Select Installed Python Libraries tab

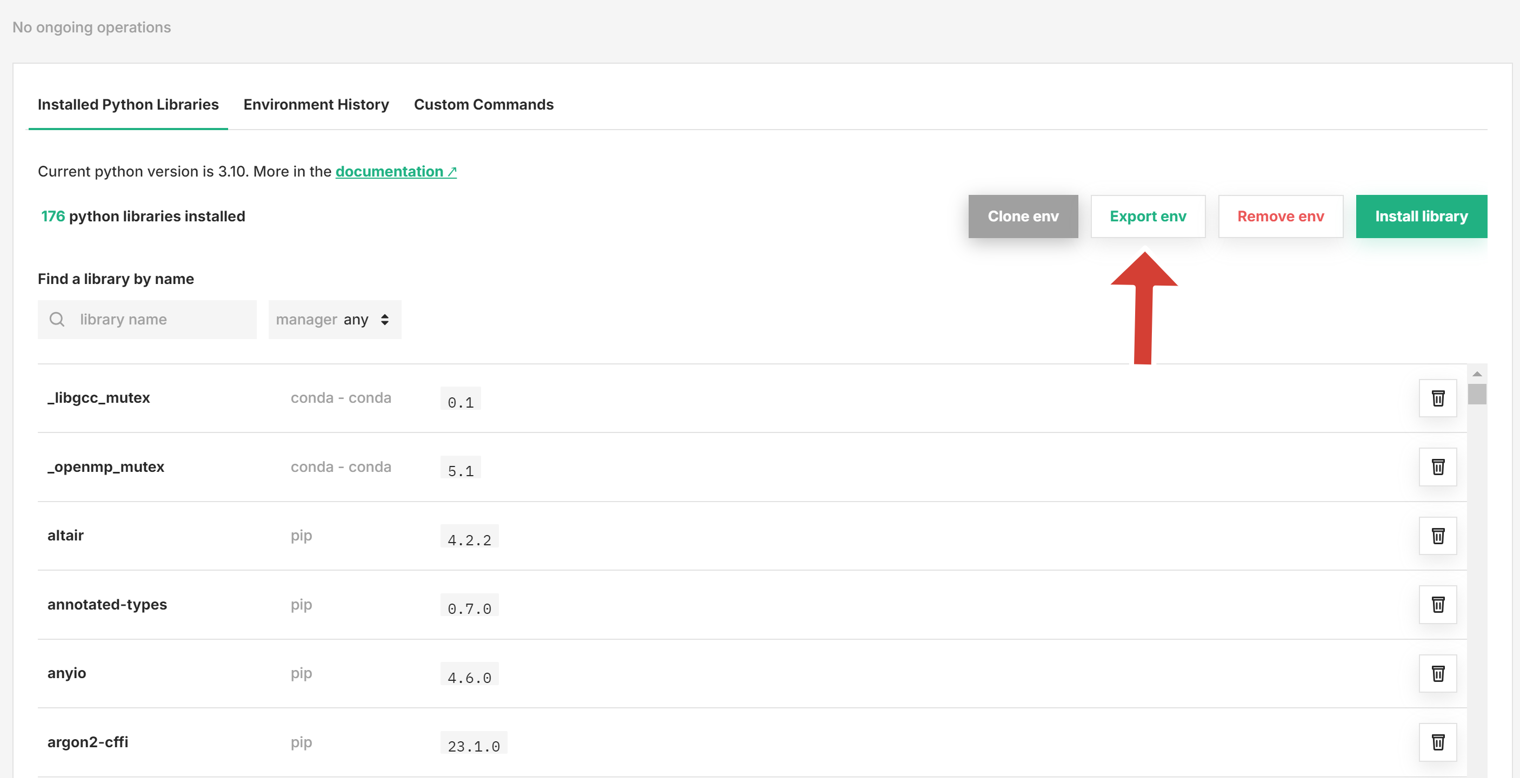click(x=128, y=104)
